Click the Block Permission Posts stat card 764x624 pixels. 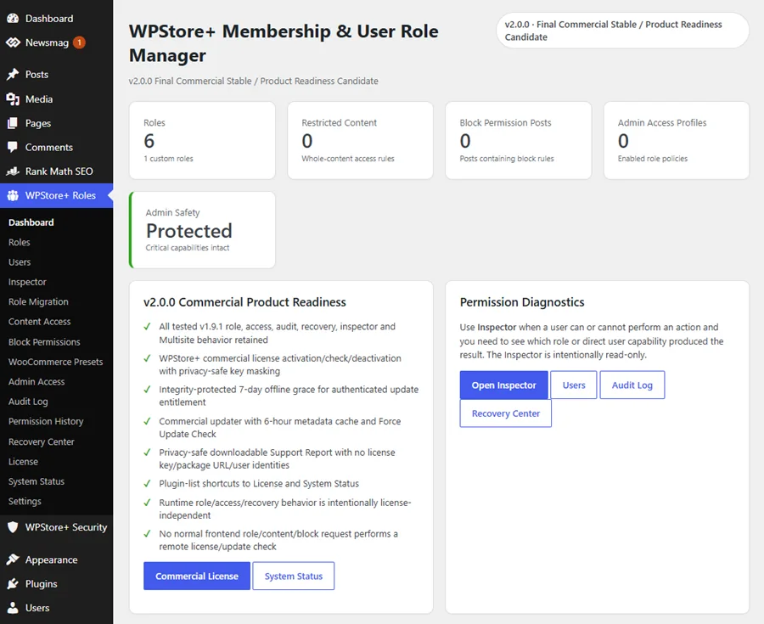pos(519,140)
